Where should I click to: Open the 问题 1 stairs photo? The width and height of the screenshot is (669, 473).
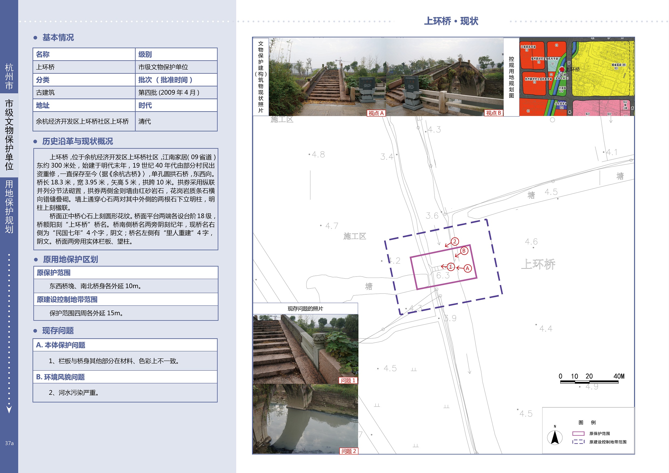tap(305, 349)
